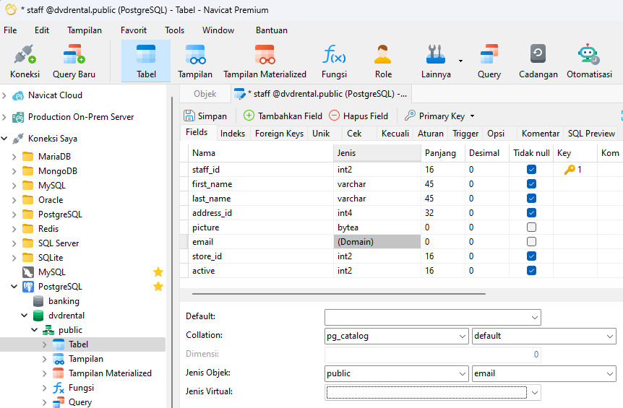Open Tampilan views from the toolbar
Viewport: 623px width, 408px height.
195,61
